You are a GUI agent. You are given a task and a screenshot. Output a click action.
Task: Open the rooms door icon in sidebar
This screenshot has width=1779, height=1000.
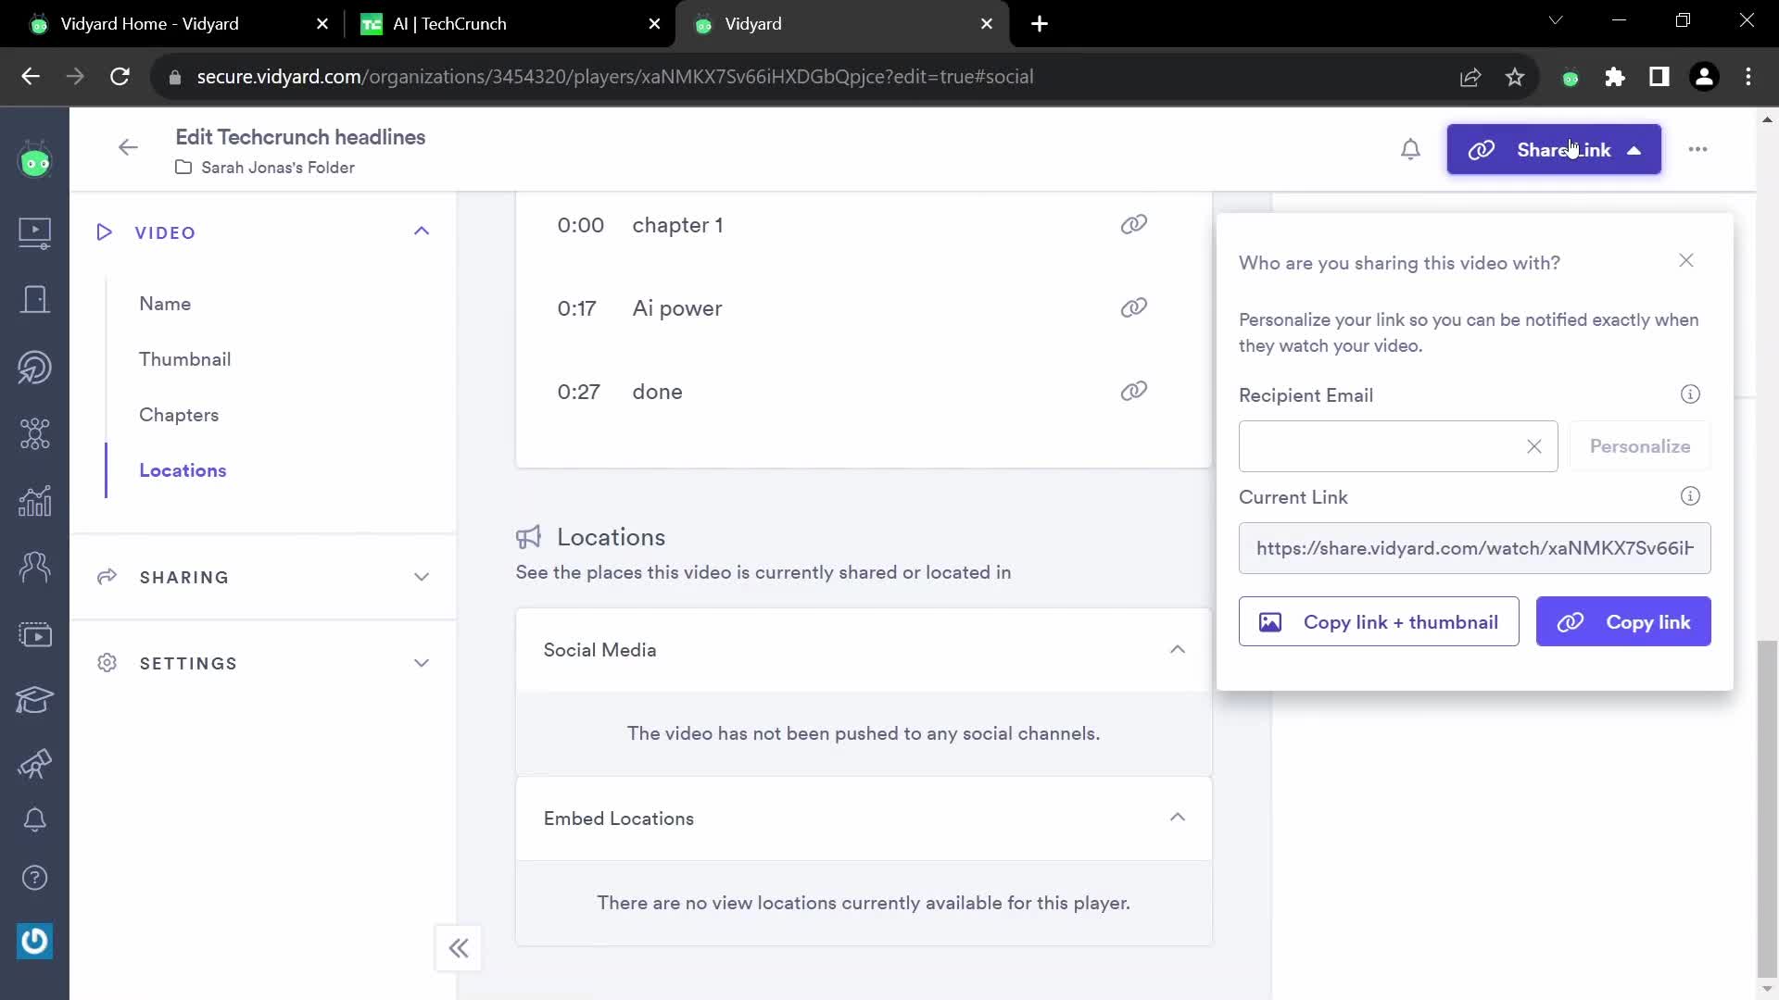[34, 299]
